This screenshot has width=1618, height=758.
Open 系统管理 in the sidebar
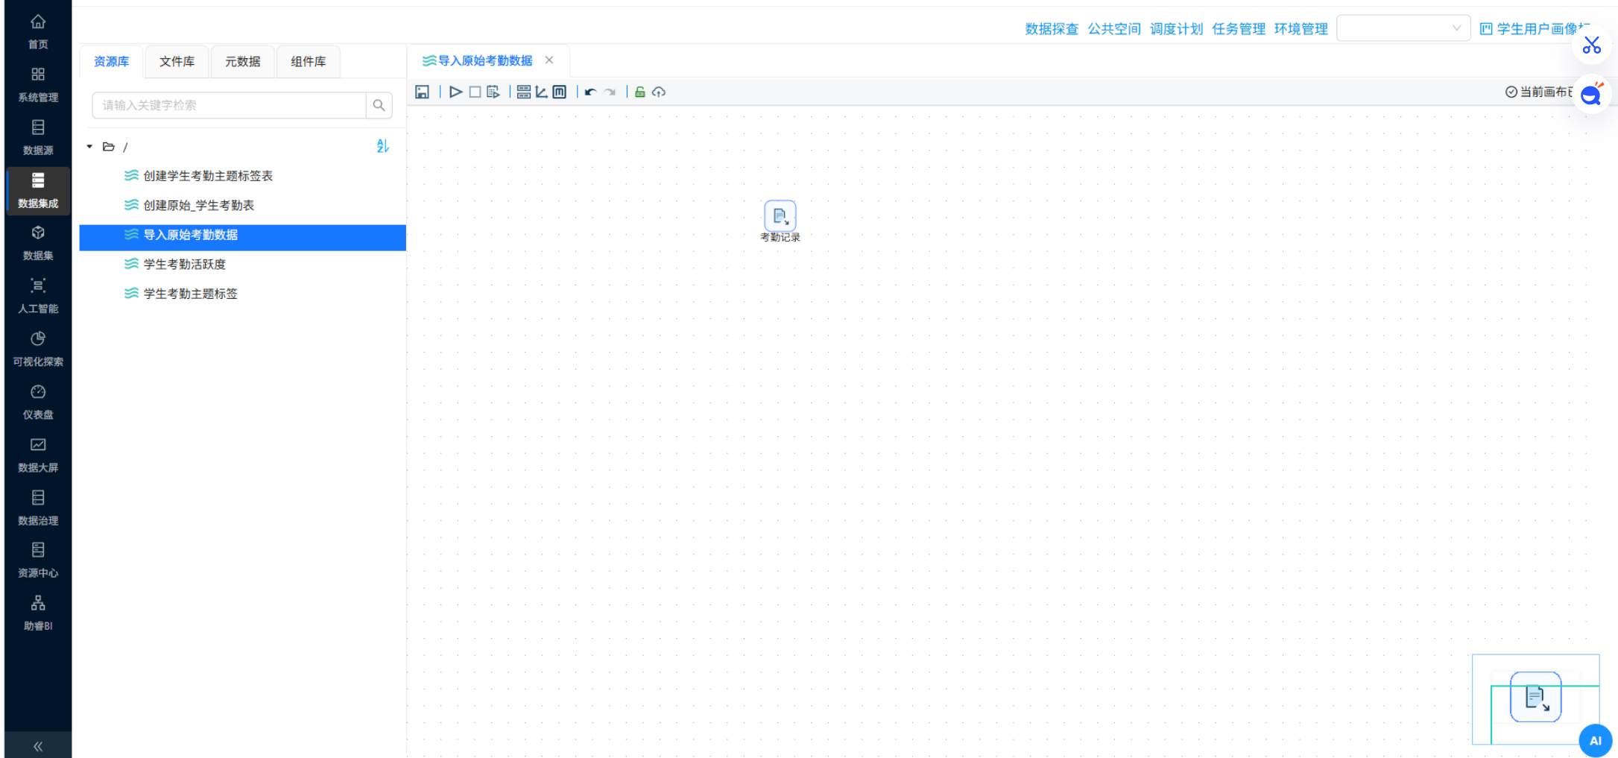click(x=38, y=84)
